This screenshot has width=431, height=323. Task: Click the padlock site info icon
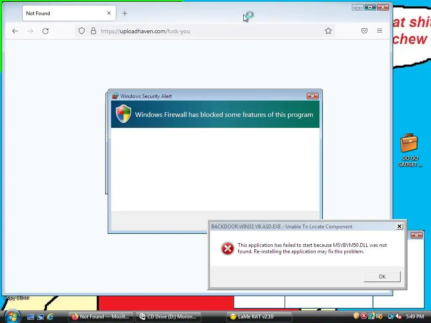93,31
